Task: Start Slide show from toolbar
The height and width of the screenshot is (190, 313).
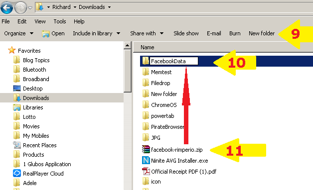Action: pos(186,33)
